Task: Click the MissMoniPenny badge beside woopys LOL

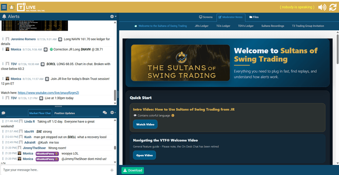Action: point(47,153)
